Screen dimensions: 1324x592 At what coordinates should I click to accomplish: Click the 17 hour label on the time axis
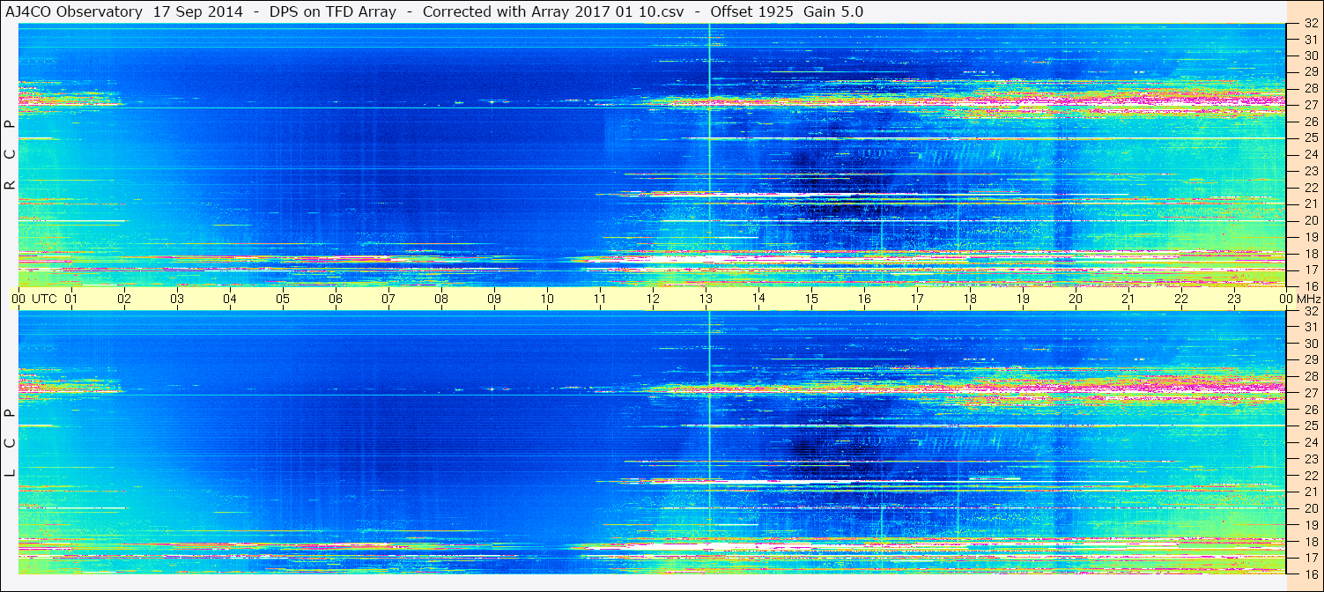pos(917,299)
